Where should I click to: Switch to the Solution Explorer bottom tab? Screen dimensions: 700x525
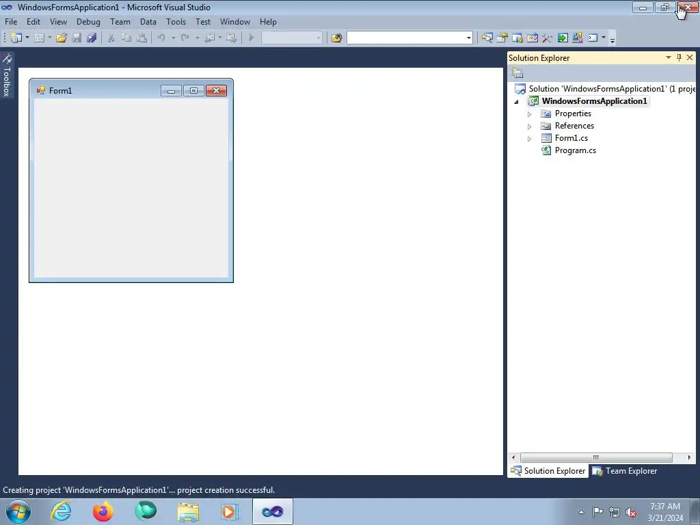(x=548, y=471)
